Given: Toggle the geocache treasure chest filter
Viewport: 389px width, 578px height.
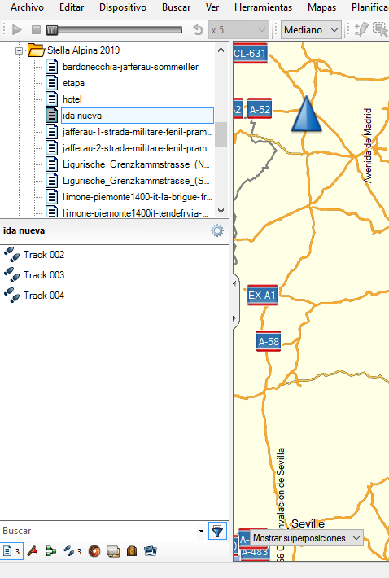Looking at the screenshot, I should coord(132,551).
